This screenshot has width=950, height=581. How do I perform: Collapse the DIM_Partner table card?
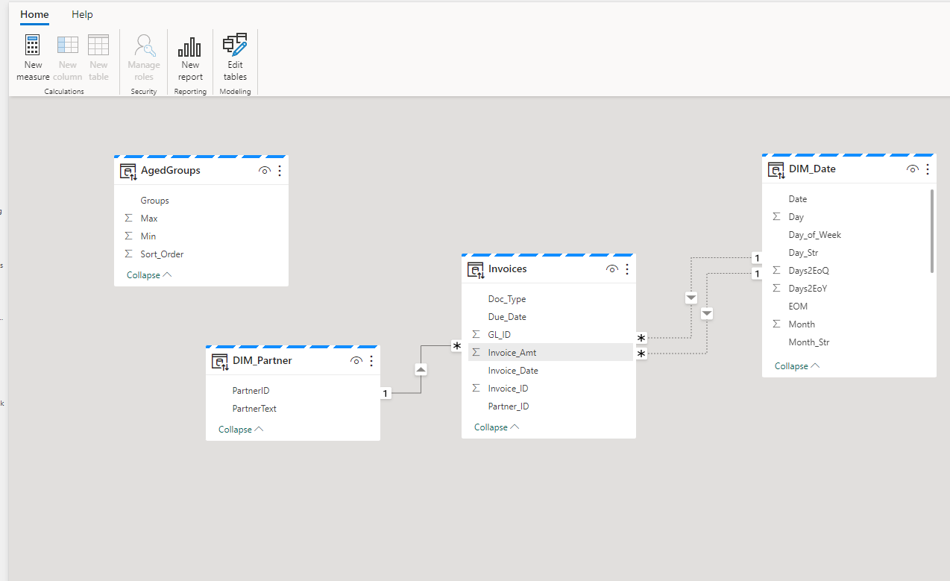pyautogui.click(x=241, y=430)
